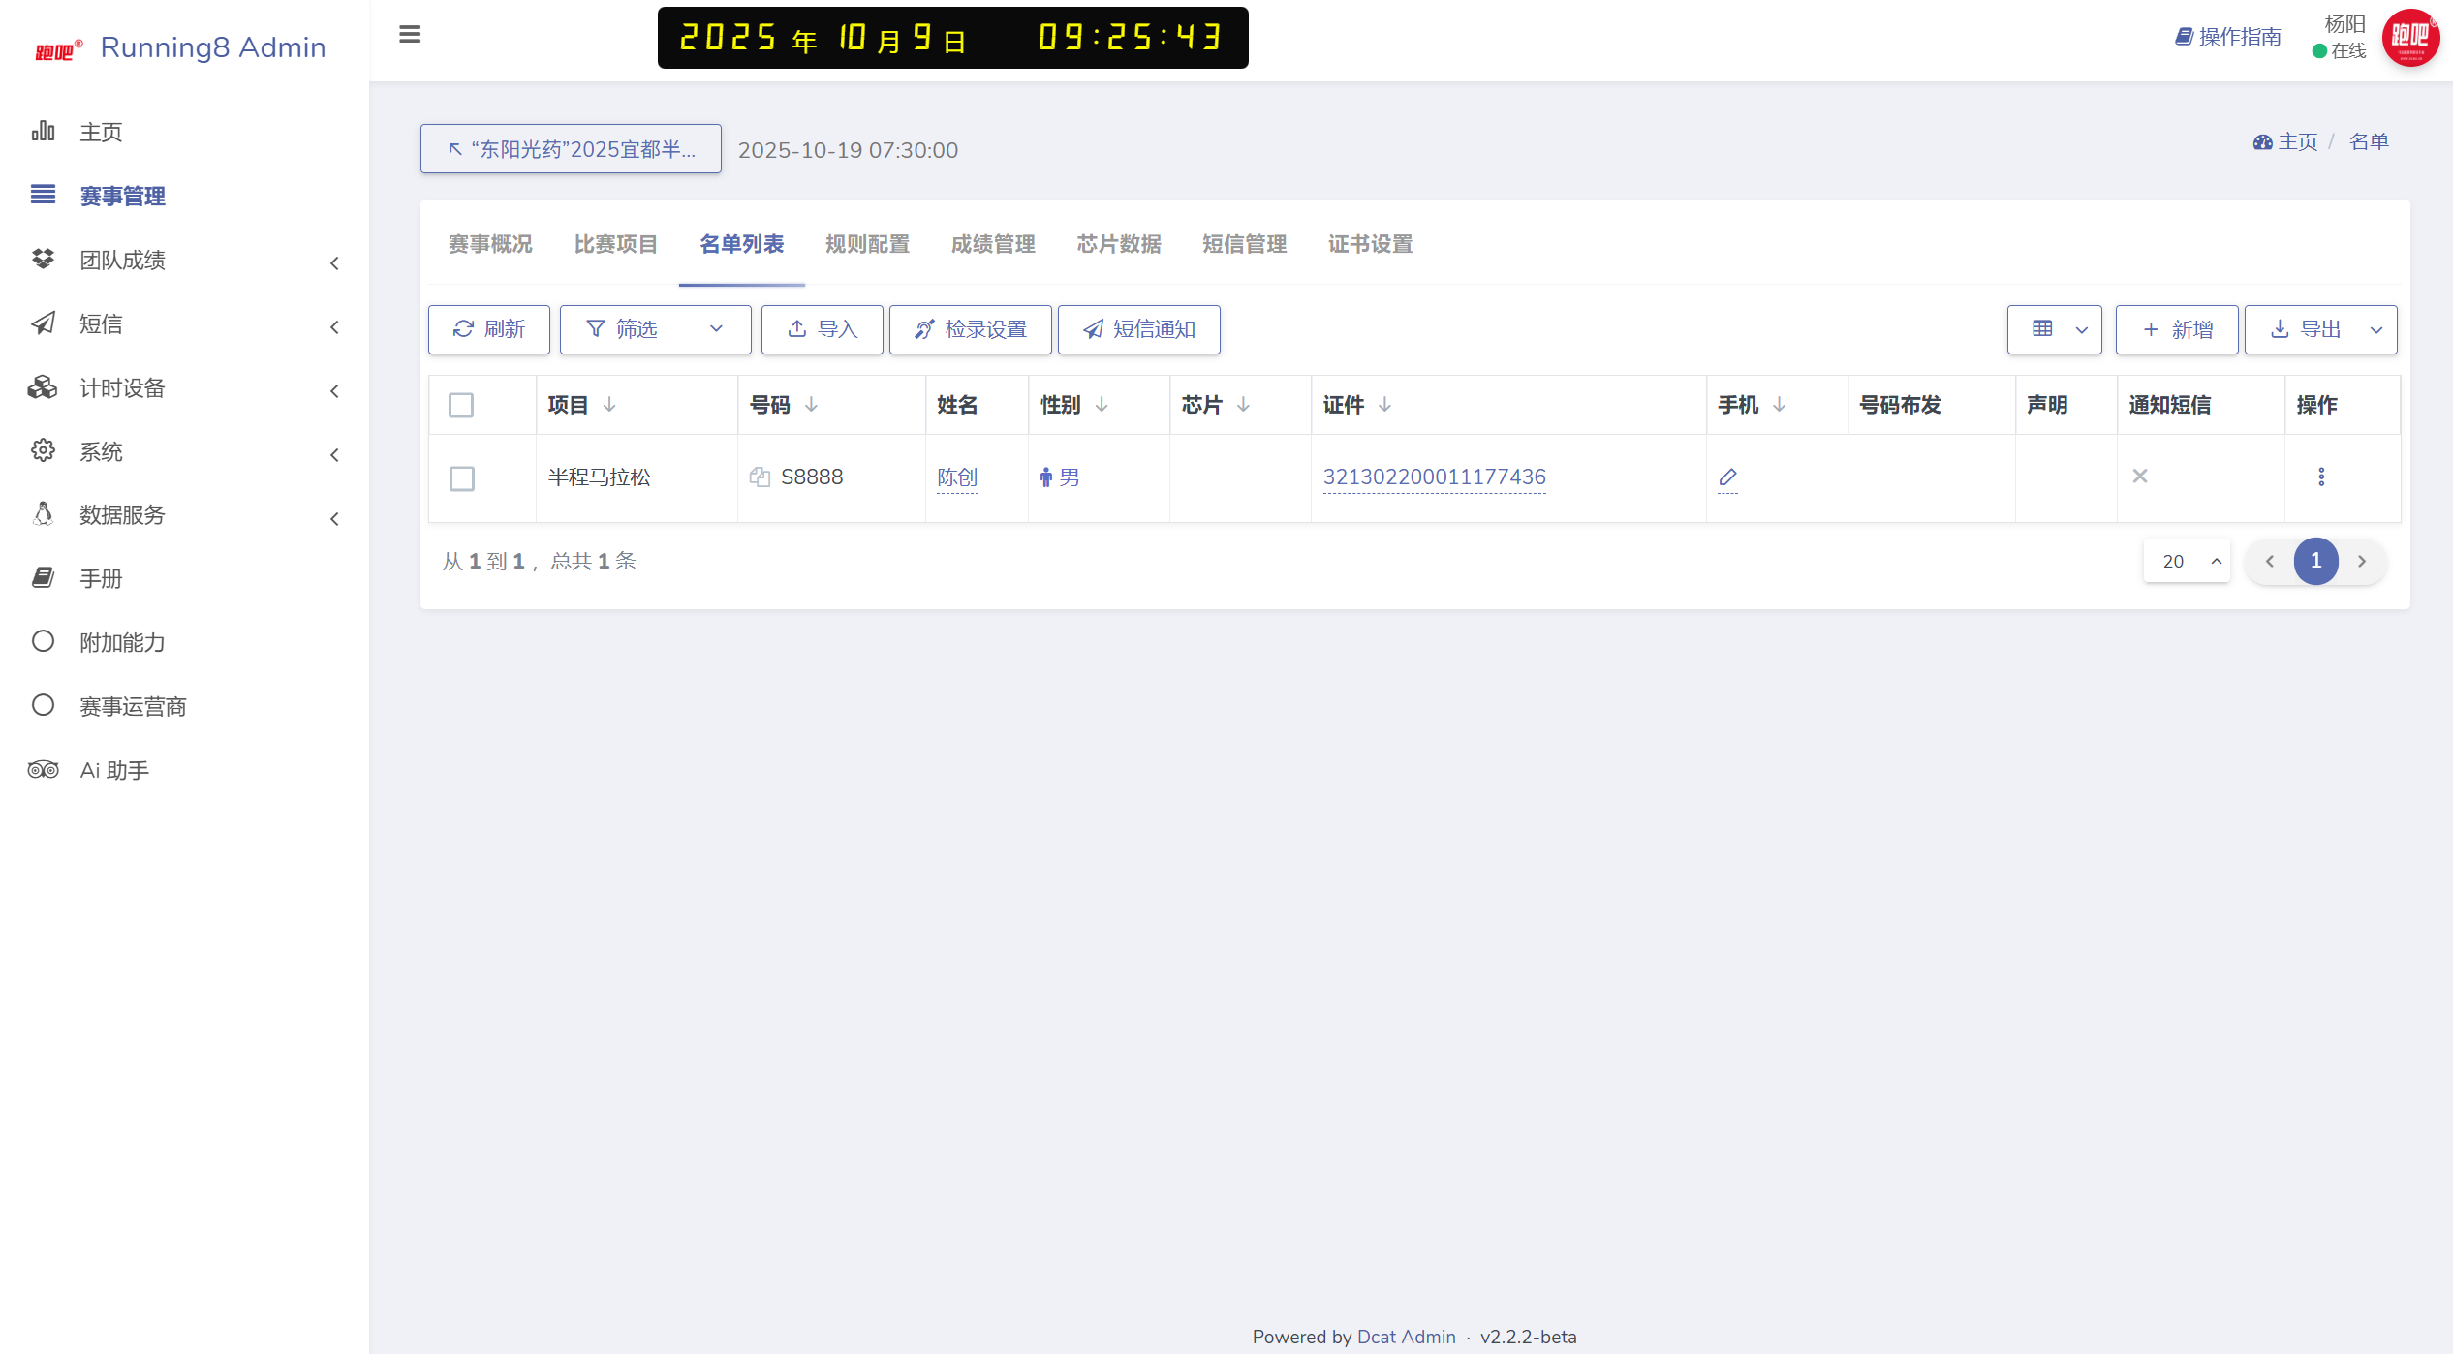
Task: Check the 半程马拉松 row checkbox
Action: [462, 478]
